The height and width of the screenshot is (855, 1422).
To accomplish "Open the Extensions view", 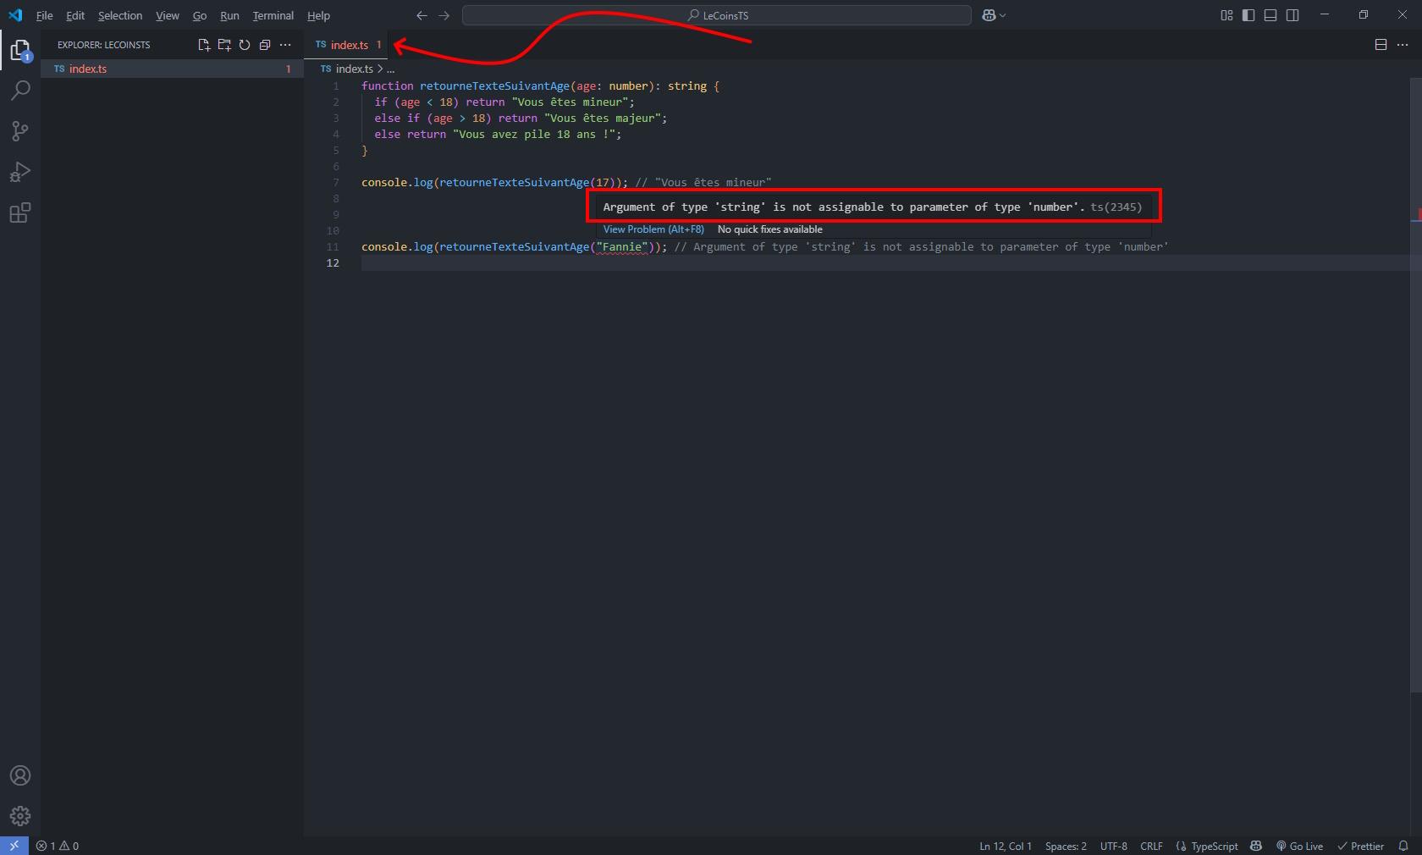I will pos(20,212).
